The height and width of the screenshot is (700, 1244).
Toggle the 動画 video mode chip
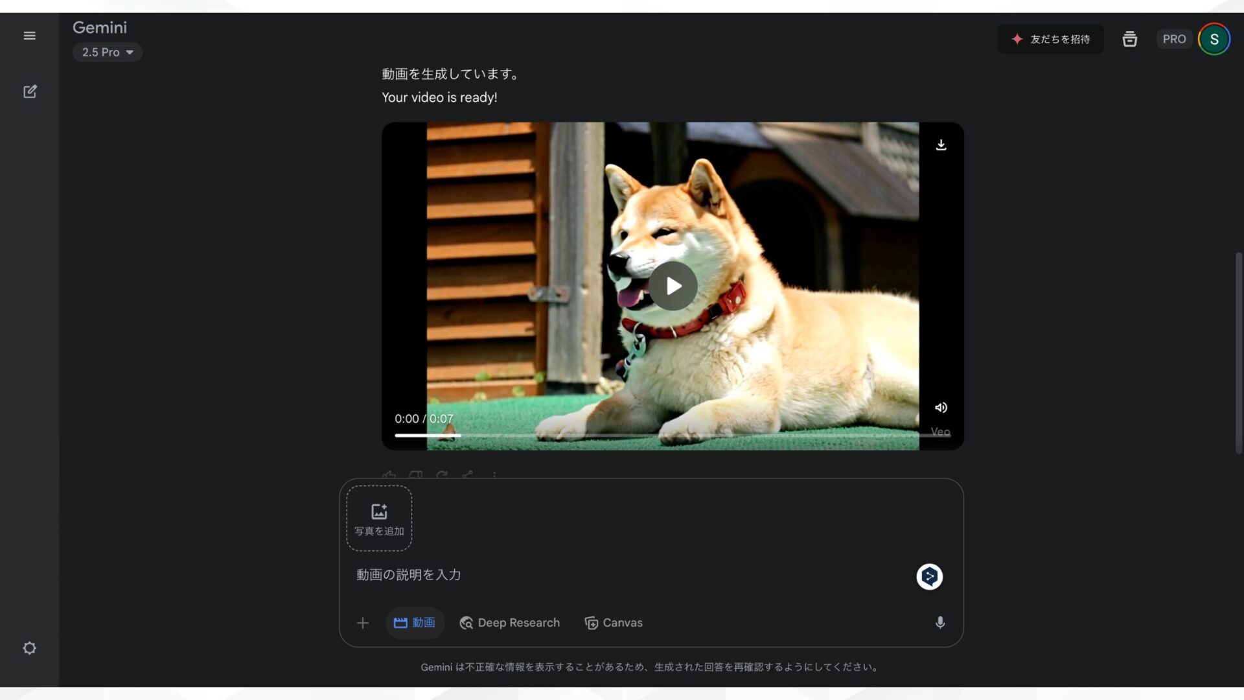pos(415,622)
